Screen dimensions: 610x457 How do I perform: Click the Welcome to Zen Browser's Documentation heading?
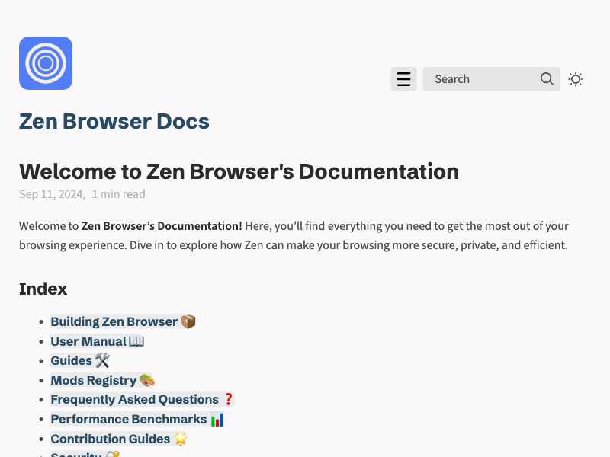pos(239,171)
